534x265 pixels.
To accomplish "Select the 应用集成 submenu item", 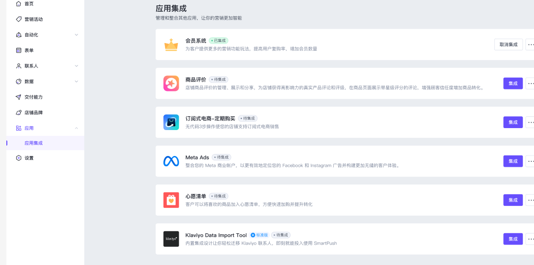I will point(34,143).
